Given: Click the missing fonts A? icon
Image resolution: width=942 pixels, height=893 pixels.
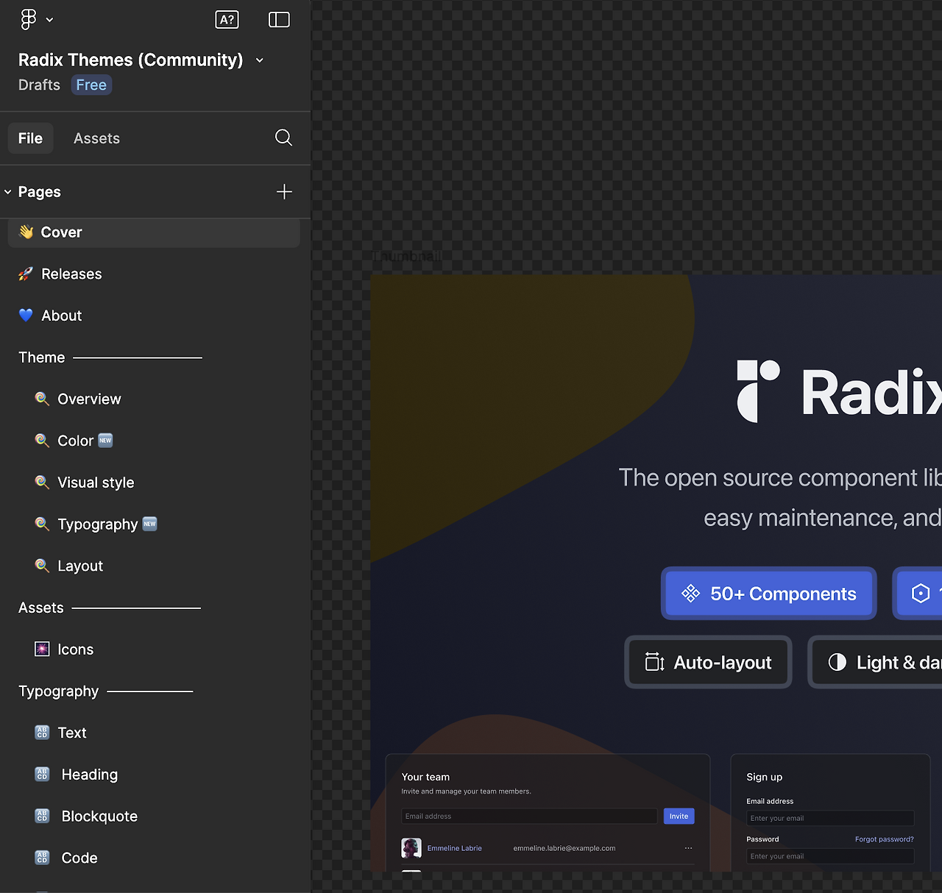Looking at the screenshot, I should pos(227,20).
